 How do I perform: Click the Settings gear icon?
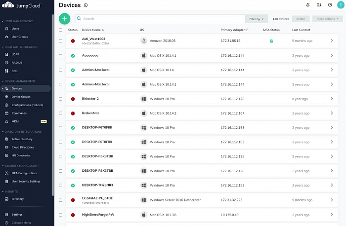pyautogui.click(x=6, y=215)
